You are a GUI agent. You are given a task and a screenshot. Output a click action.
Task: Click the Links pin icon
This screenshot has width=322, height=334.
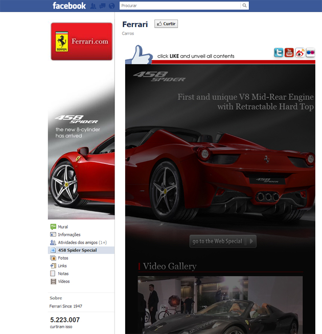coord(53,266)
